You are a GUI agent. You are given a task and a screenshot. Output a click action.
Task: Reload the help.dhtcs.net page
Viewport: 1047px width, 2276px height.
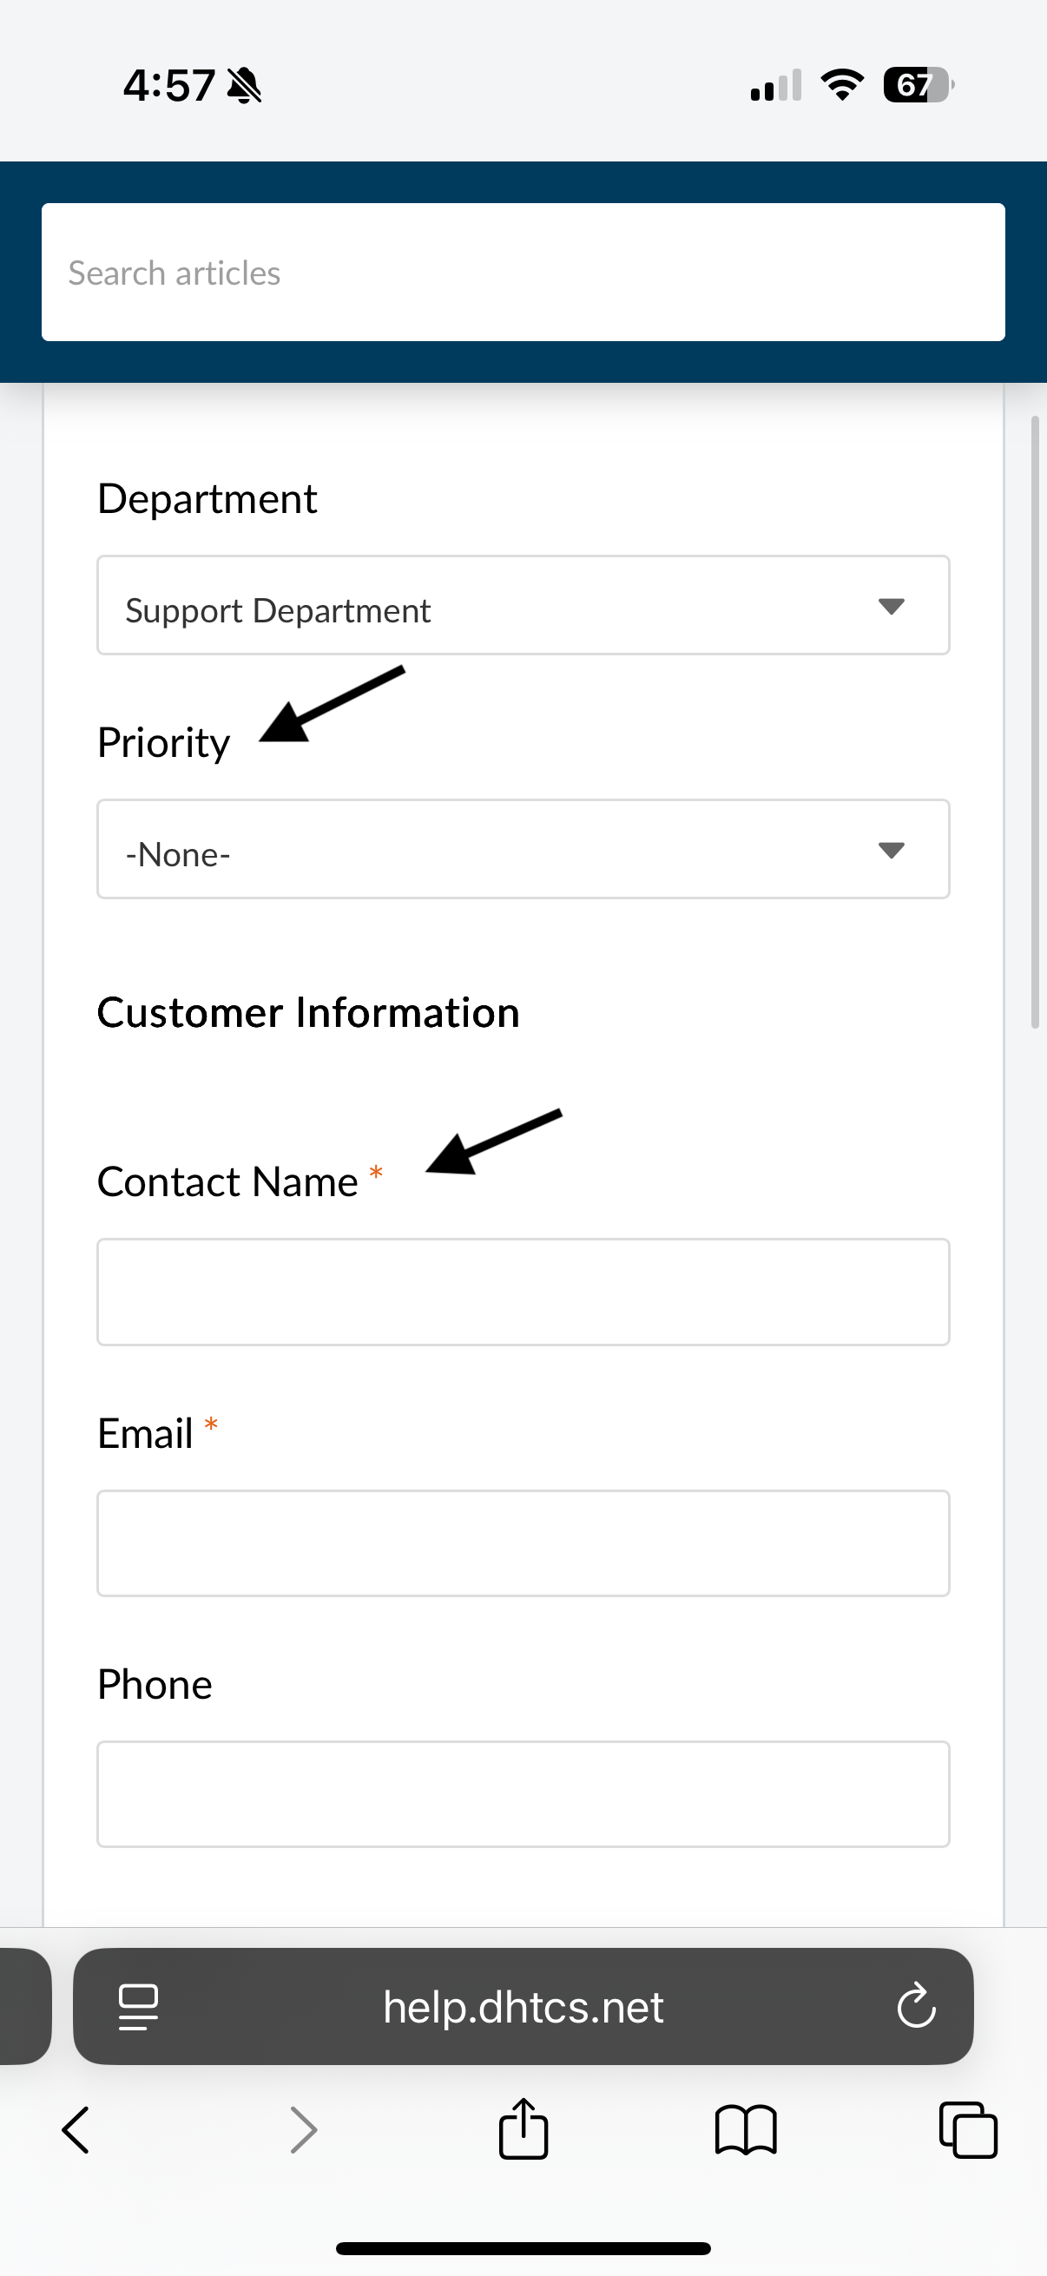click(x=916, y=2006)
